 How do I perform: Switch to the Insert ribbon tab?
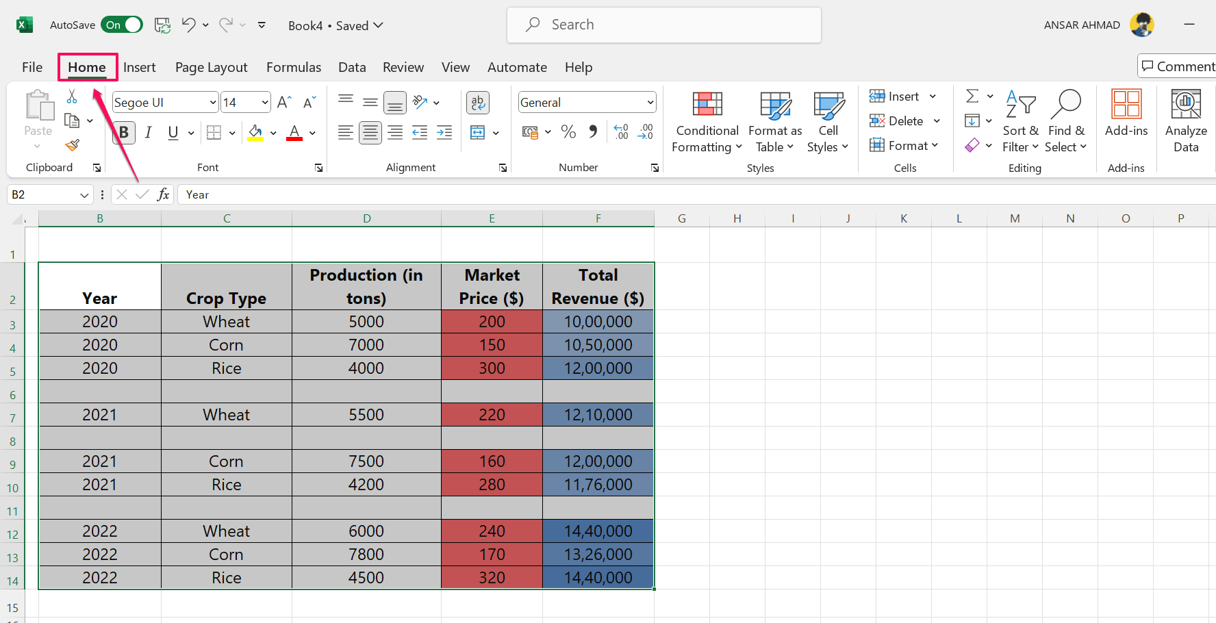[139, 67]
